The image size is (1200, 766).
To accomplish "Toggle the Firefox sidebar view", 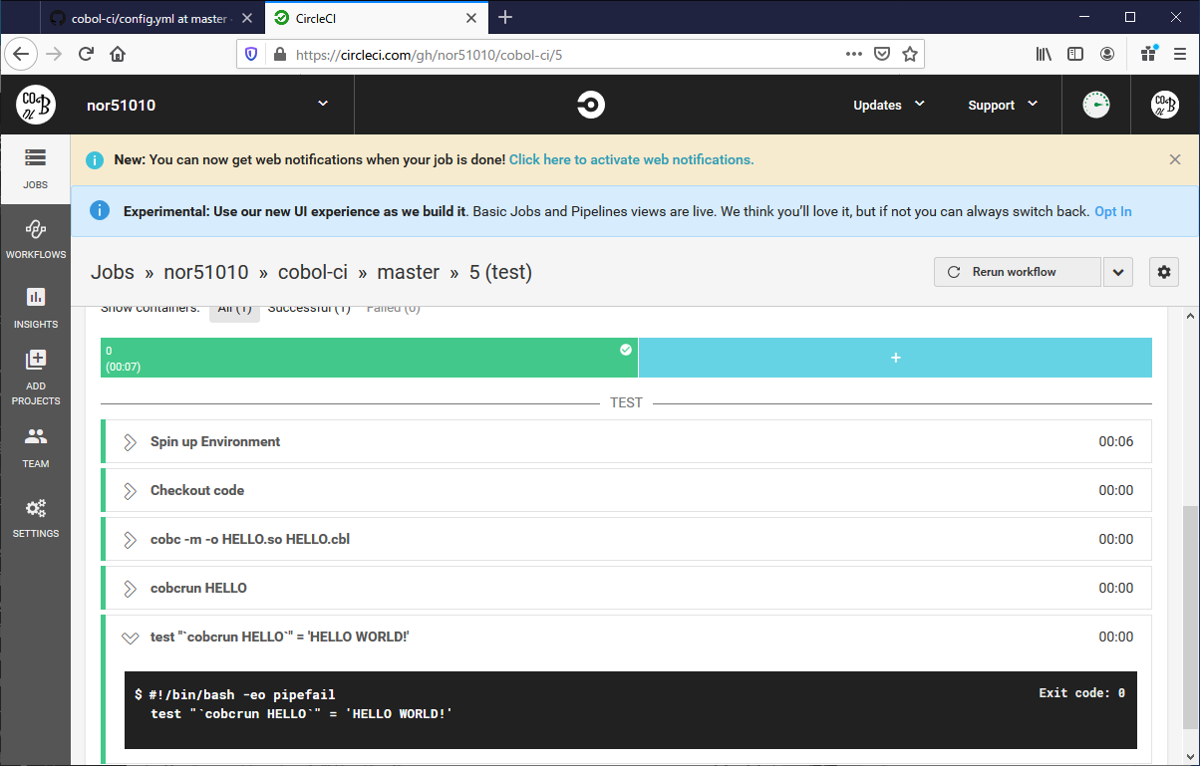I will click(x=1075, y=54).
